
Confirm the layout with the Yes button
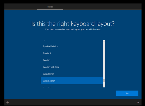coord(127,93)
